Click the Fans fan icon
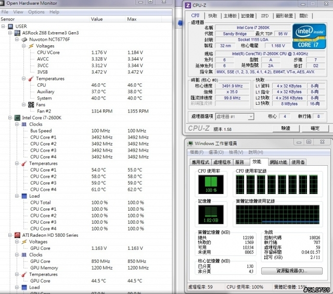 [x=31, y=105]
